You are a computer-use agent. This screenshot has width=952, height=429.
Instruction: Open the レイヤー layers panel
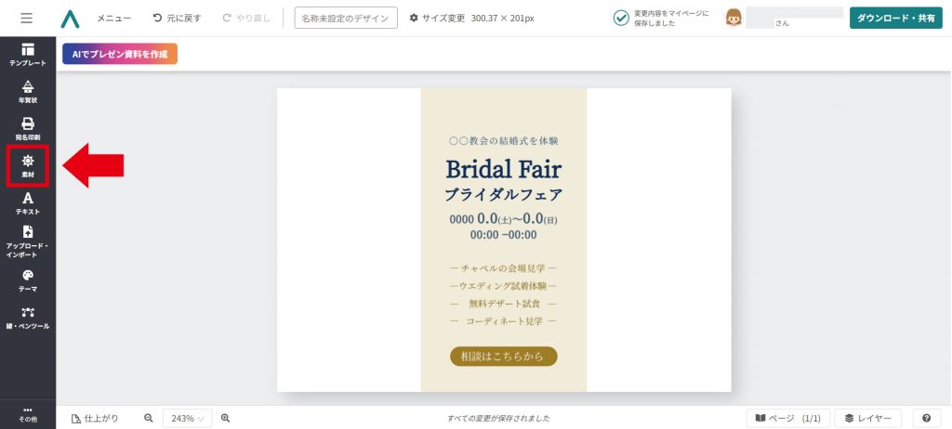tap(868, 418)
